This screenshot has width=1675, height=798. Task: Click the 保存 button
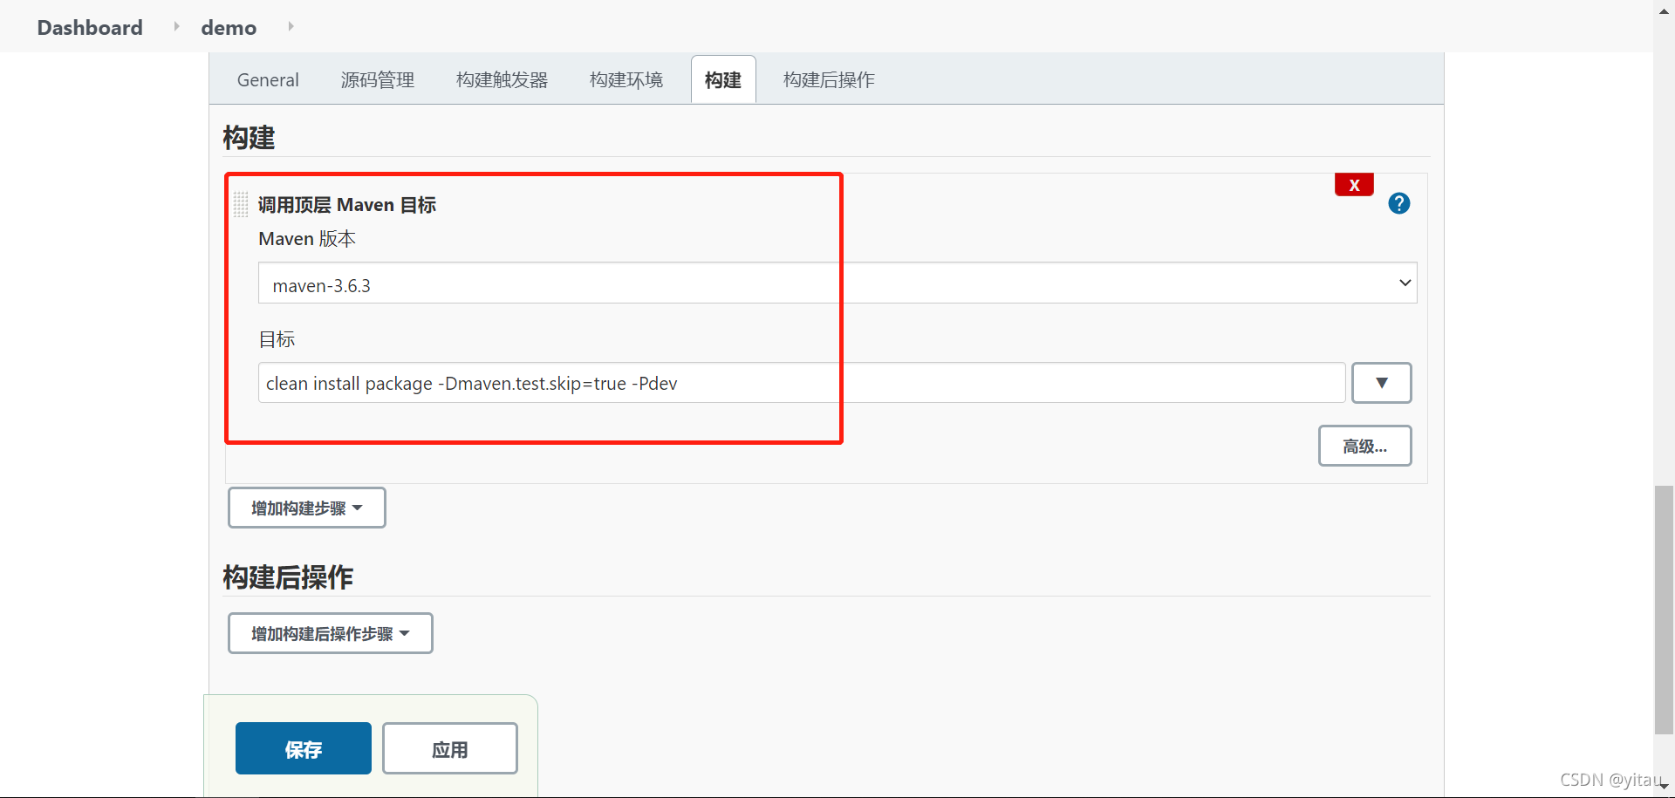[304, 748]
